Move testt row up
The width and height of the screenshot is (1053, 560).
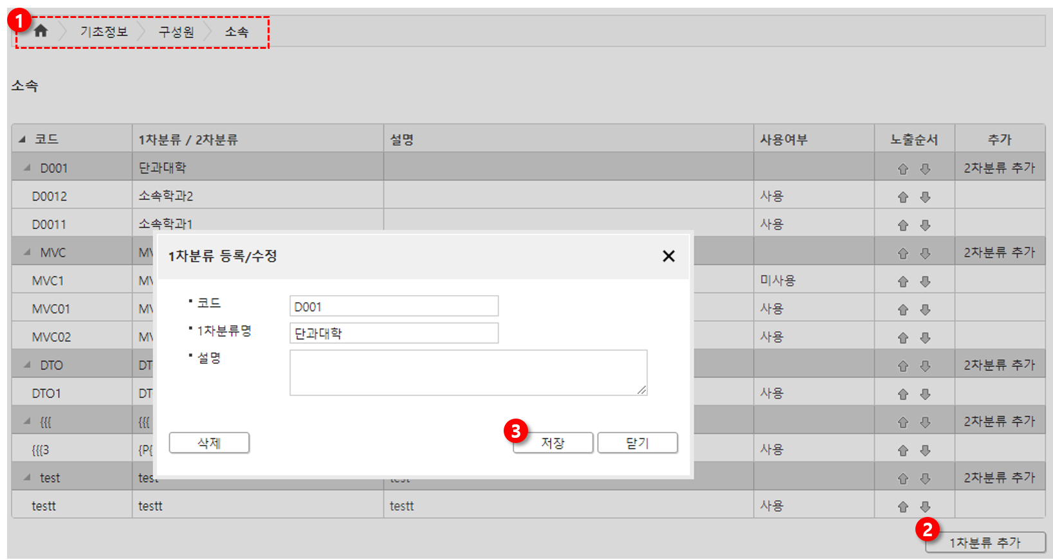[x=903, y=507]
